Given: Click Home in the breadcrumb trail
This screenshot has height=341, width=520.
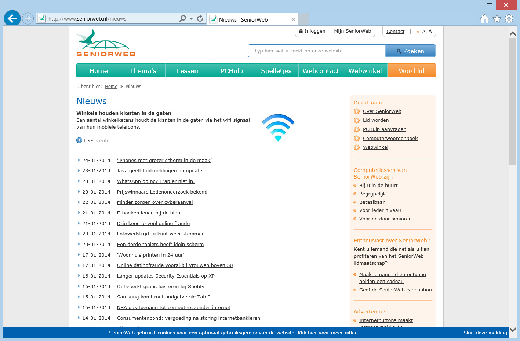Looking at the screenshot, I should point(111,87).
